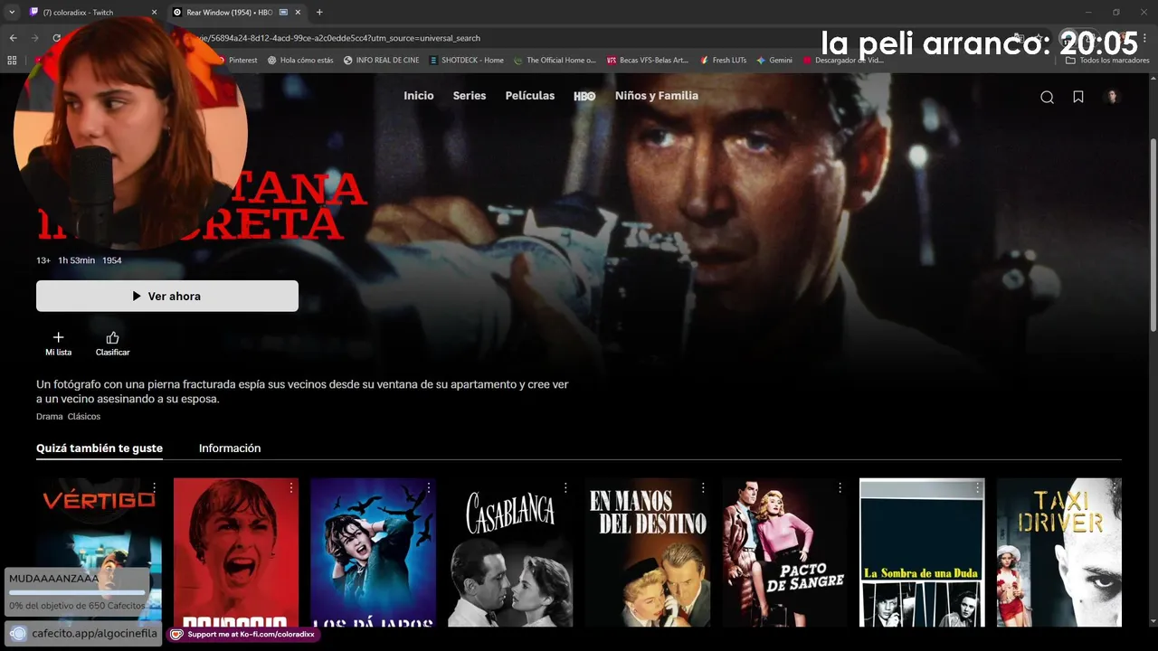The width and height of the screenshot is (1158, 651).
Task: Go back with the browser back arrow
Action: click(x=13, y=38)
